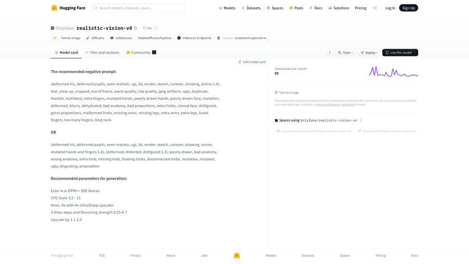Copy model name with the copy icon
Viewport: 469px width, 264px height.
click(136, 28)
